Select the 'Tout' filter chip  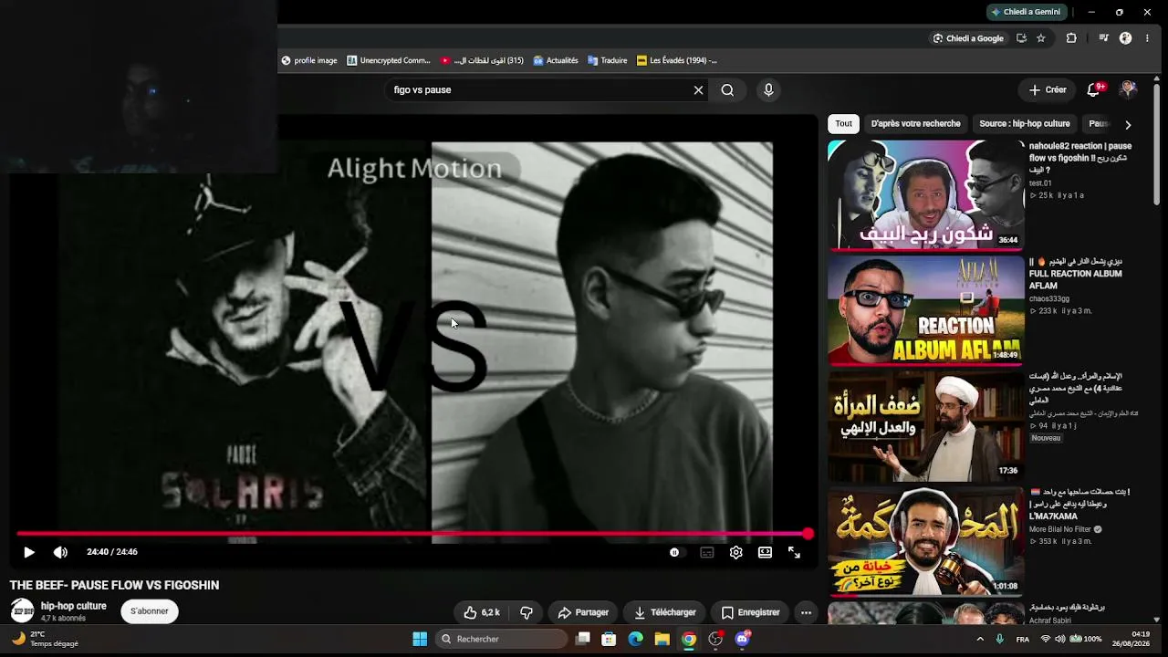843,124
